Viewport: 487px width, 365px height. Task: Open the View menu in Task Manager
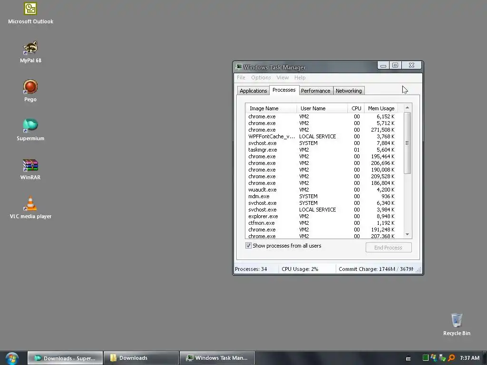point(282,77)
